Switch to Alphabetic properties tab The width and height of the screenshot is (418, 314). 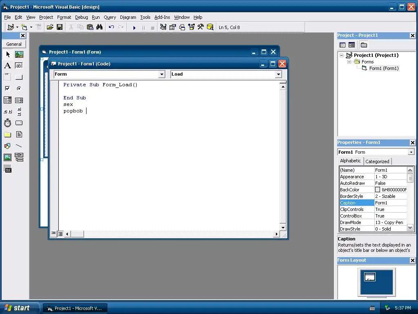350,161
